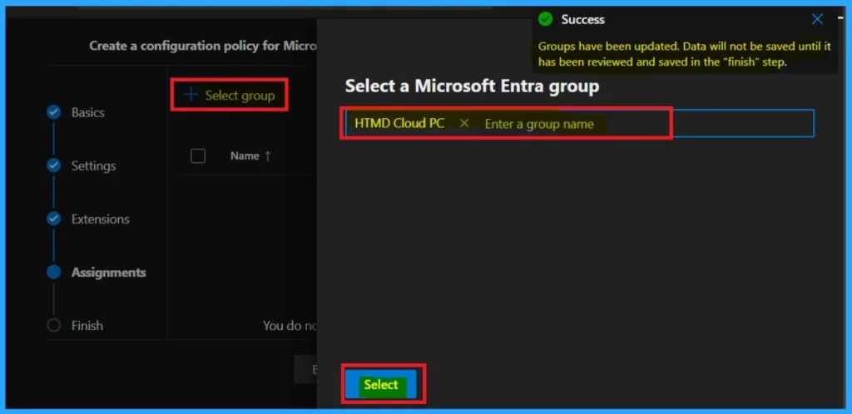
Task: Click the Settings completed checkmark icon
Action: click(x=53, y=165)
